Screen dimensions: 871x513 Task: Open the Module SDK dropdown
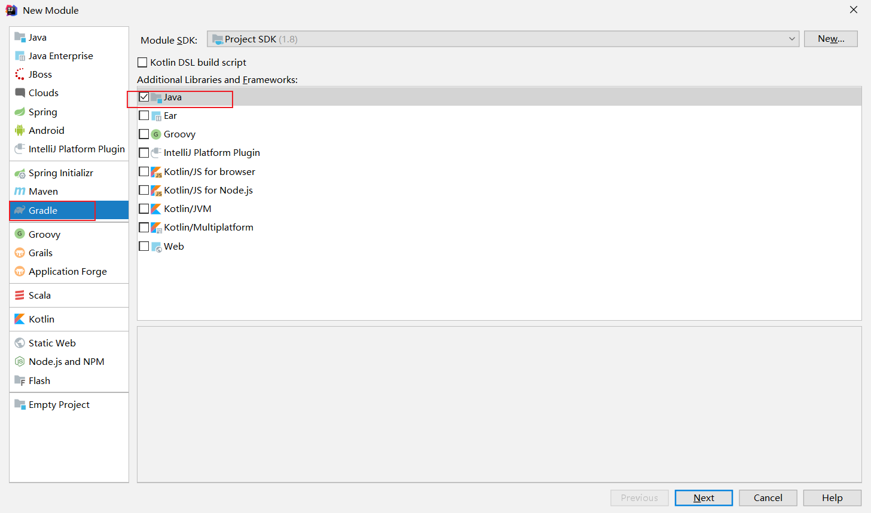[503, 39]
